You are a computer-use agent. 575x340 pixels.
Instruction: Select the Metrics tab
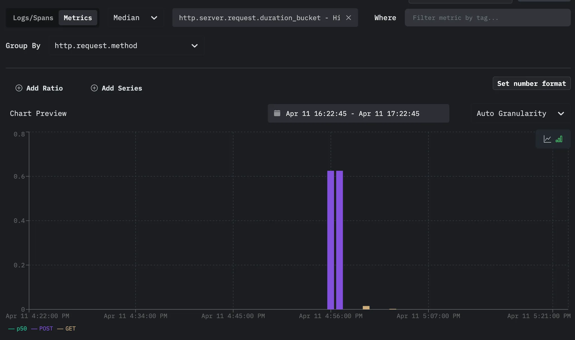coord(78,17)
